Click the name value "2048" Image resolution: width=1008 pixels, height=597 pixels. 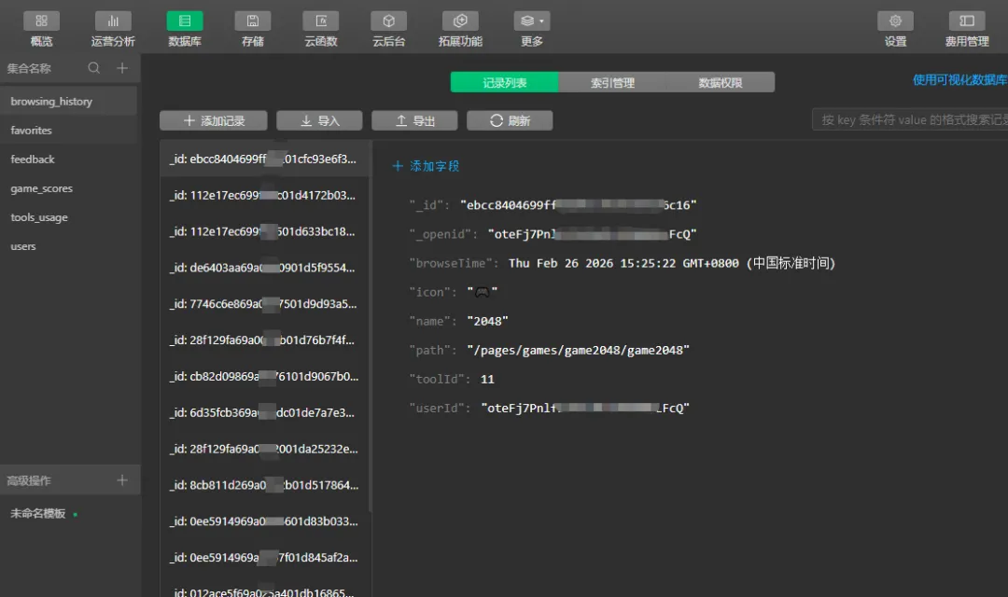(x=487, y=321)
